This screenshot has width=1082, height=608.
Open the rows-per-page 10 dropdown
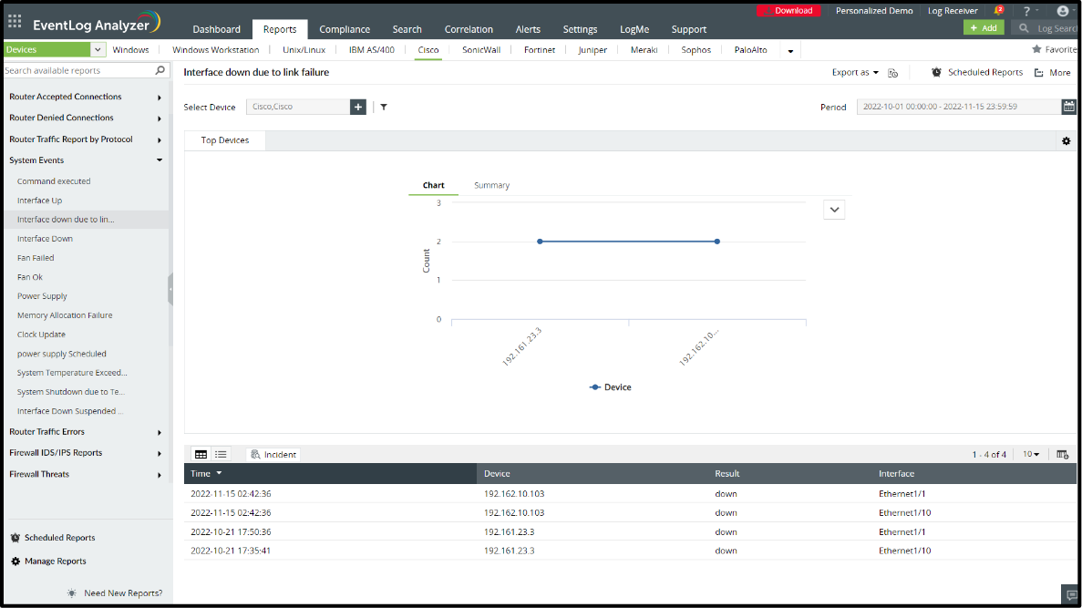(x=1030, y=453)
